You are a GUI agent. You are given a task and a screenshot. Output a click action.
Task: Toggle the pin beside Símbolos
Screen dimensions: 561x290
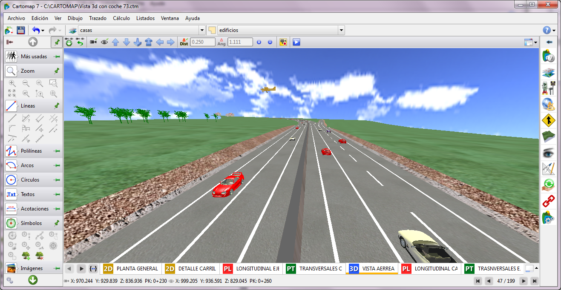click(x=56, y=223)
